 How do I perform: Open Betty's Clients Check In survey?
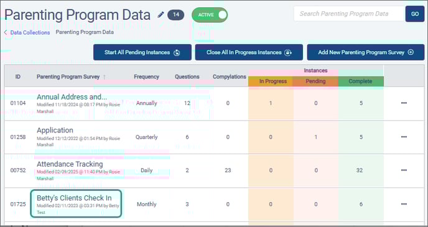point(74,198)
